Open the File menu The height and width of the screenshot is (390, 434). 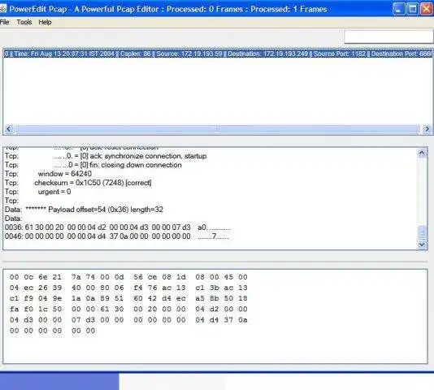click(4, 22)
